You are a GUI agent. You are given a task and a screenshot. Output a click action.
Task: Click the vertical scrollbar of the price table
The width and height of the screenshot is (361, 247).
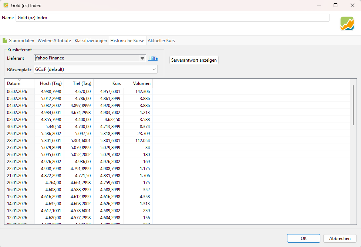click(353, 105)
